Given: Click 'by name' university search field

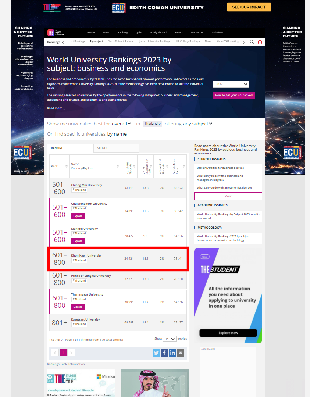Looking at the screenshot, I should [x=117, y=134].
